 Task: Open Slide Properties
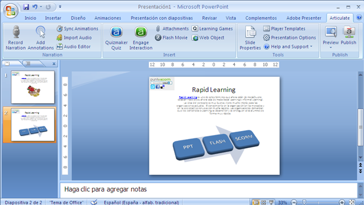[x=250, y=38]
